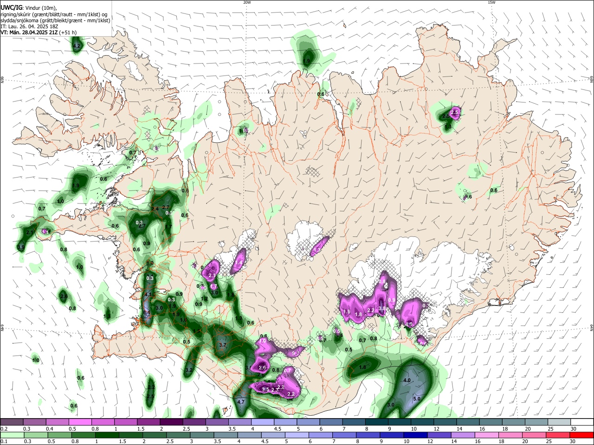The width and height of the screenshot is (594, 445).
Task: Click the legend line 'slydda/snjókoma (grátt/bleikt/grænt - mm/1klst)'
Action: [x=55, y=20]
